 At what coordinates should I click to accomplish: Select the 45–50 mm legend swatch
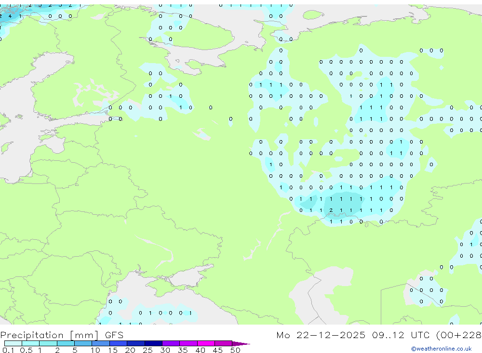click(x=224, y=343)
